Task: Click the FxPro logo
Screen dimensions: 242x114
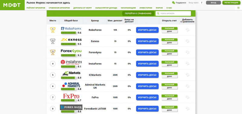Action: point(71,96)
